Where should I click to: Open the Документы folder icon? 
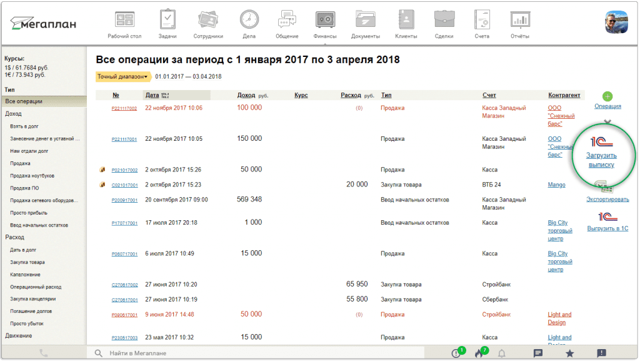[365, 19]
